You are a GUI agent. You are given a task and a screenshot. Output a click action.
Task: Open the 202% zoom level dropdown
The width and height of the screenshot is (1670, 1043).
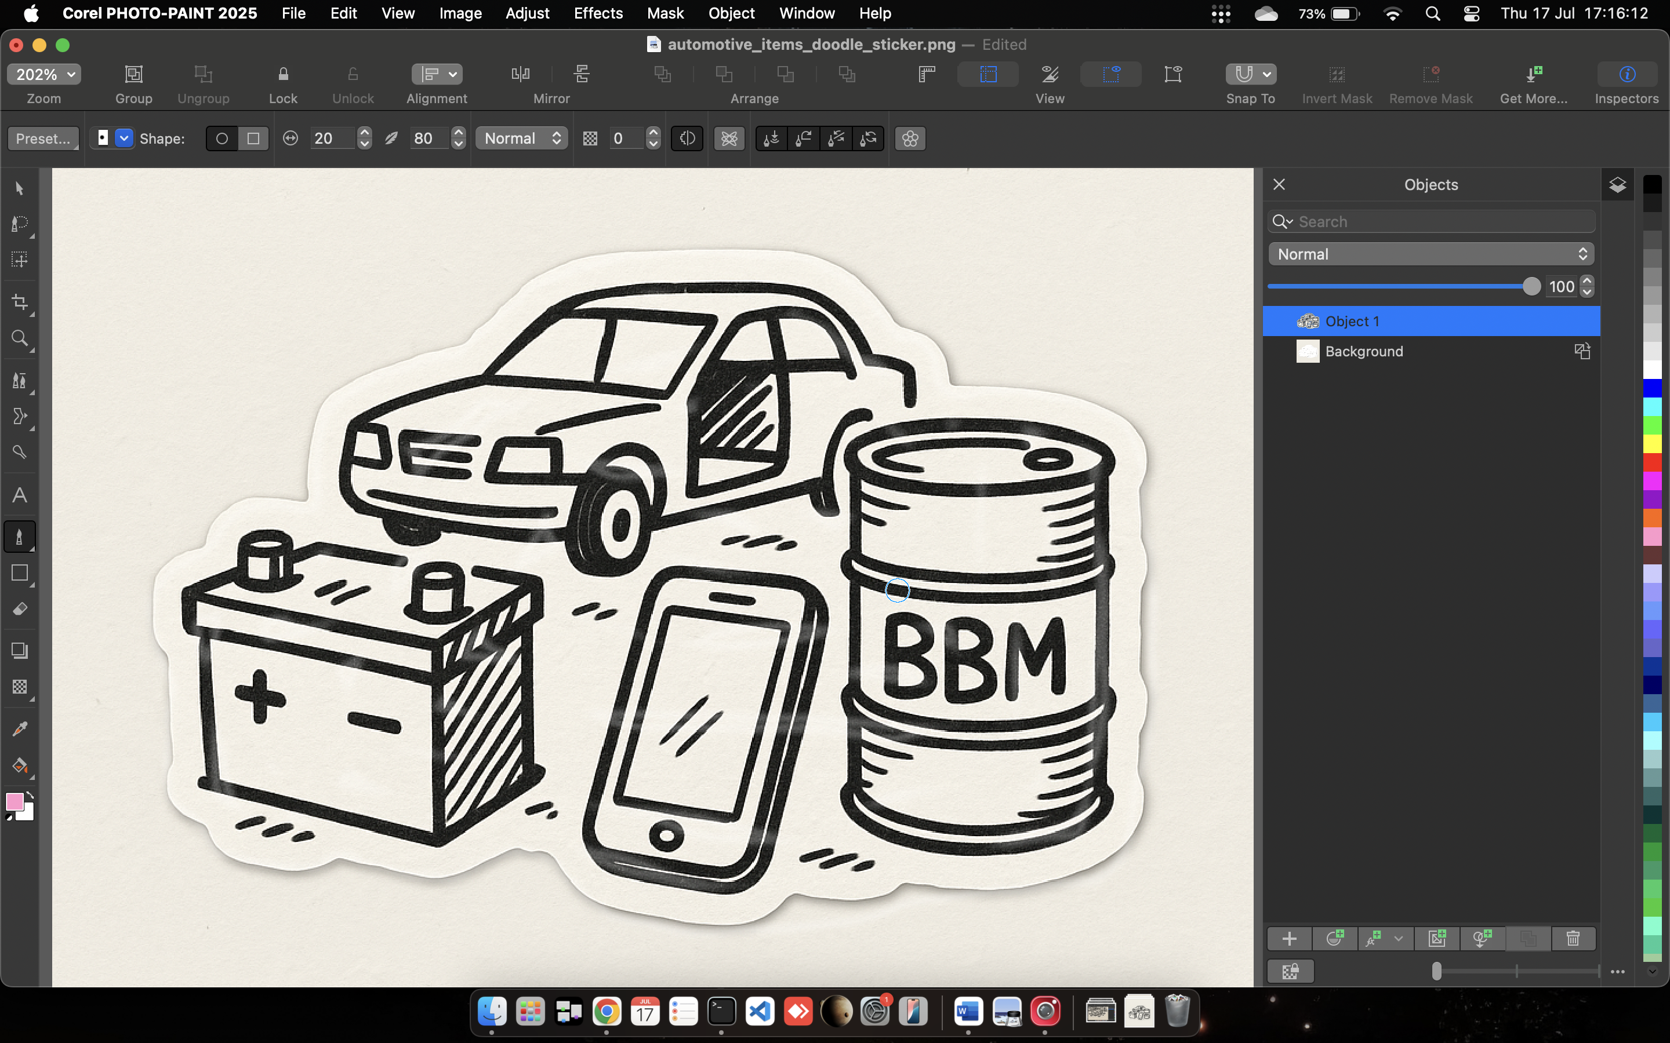pyautogui.click(x=44, y=74)
